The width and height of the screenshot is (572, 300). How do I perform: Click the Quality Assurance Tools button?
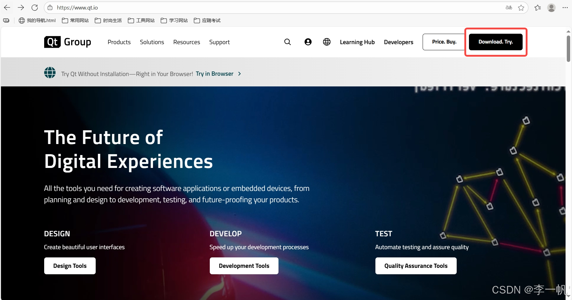coord(416,266)
